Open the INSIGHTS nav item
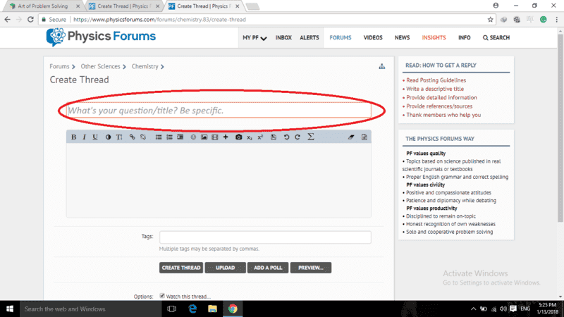This screenshot has width=564, height=317. [434, 38]
